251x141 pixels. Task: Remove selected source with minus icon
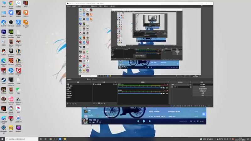(x=96, y=103)
